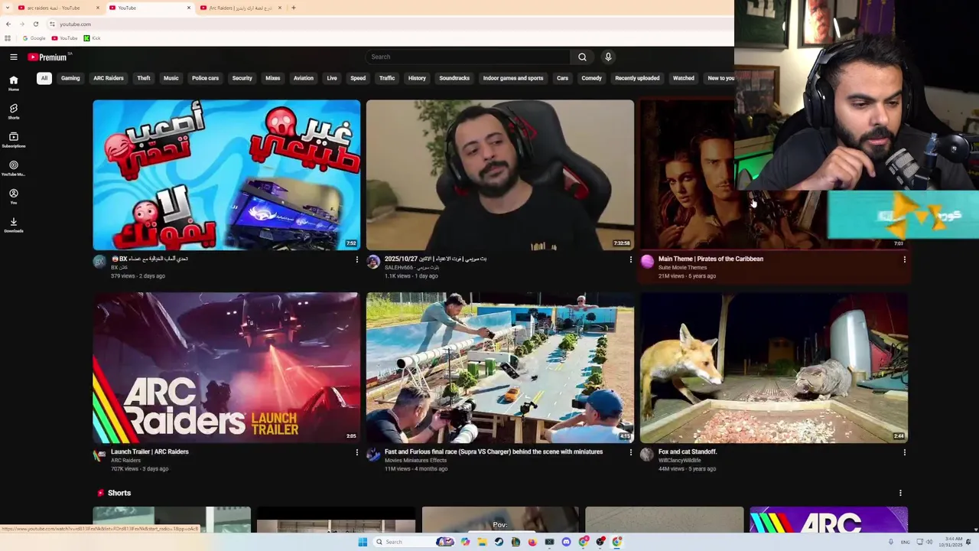The height and width of the screenshot is (551, 979).
Task: Select the Indoor games and sports chip
Action: click(513, 78)
